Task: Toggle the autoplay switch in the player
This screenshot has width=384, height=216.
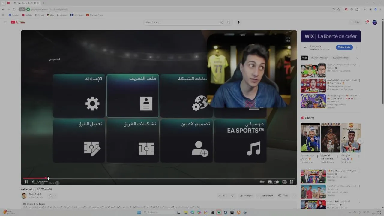Action: click(x=262, y=182)
